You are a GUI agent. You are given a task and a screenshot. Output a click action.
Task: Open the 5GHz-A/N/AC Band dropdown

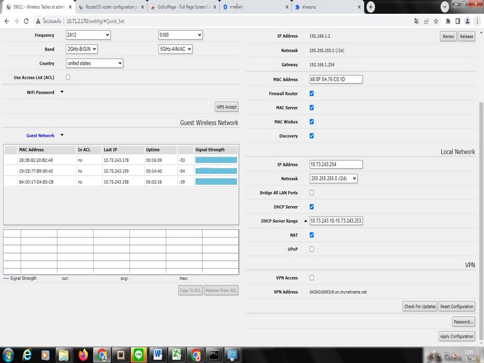[175, 49]
